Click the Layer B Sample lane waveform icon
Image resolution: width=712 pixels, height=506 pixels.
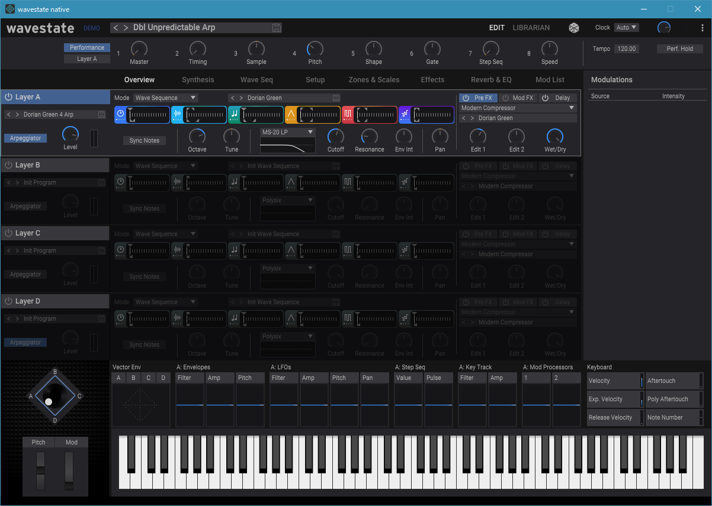coord(178,183)
